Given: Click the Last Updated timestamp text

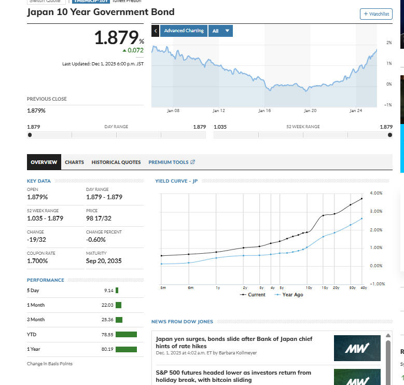Looking at the screenshot, I should (x=103, y=64).
